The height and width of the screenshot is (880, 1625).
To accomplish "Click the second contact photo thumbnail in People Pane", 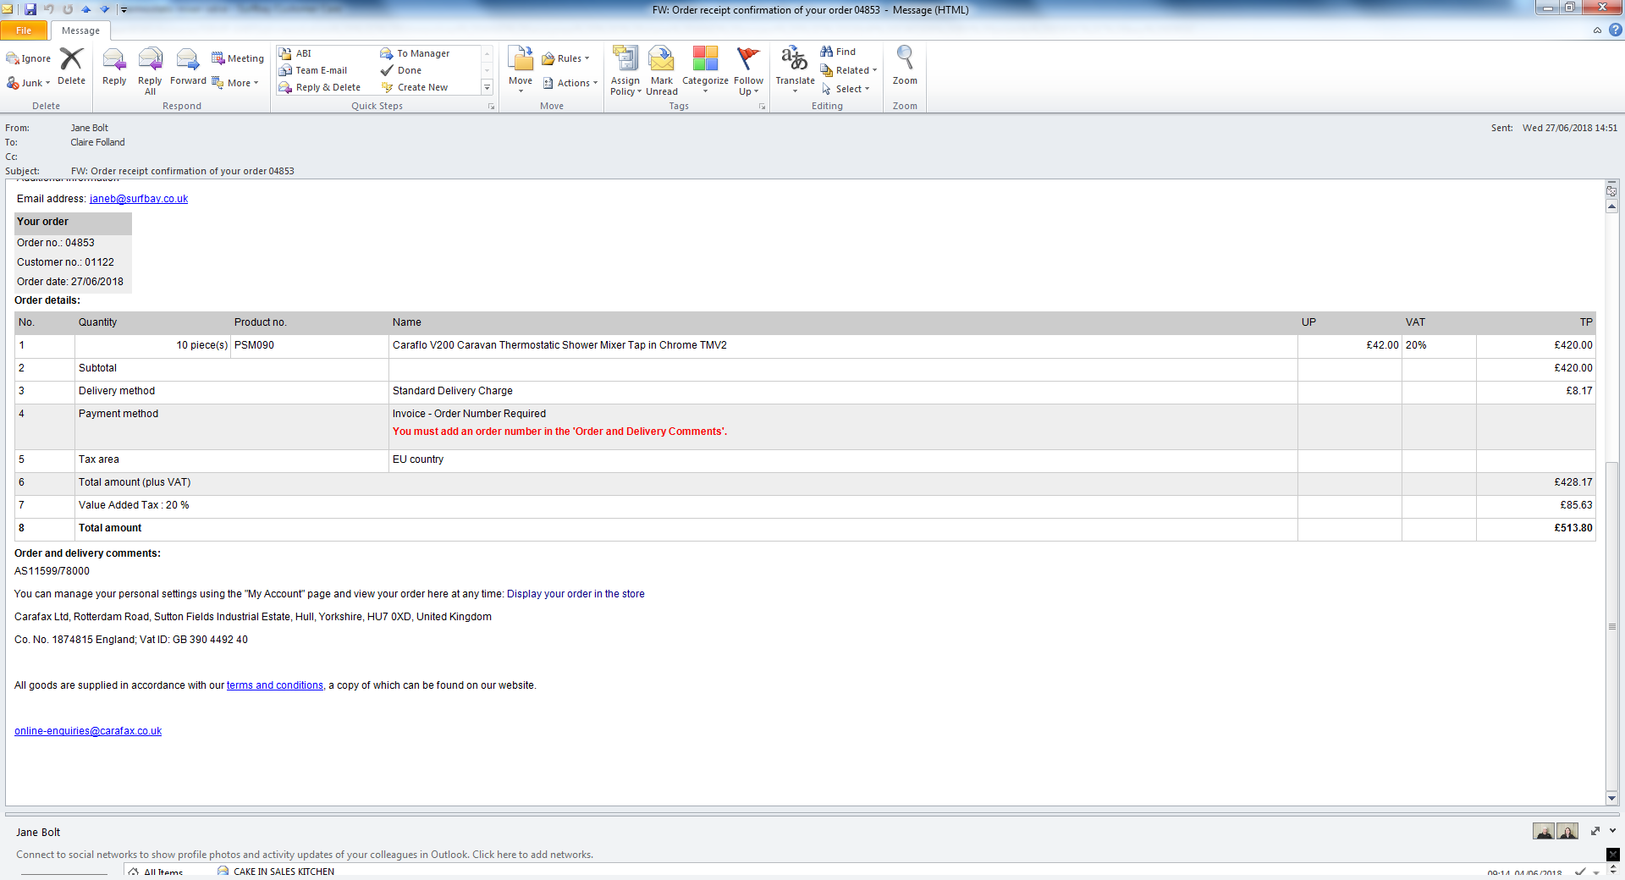I will 1567,832.
